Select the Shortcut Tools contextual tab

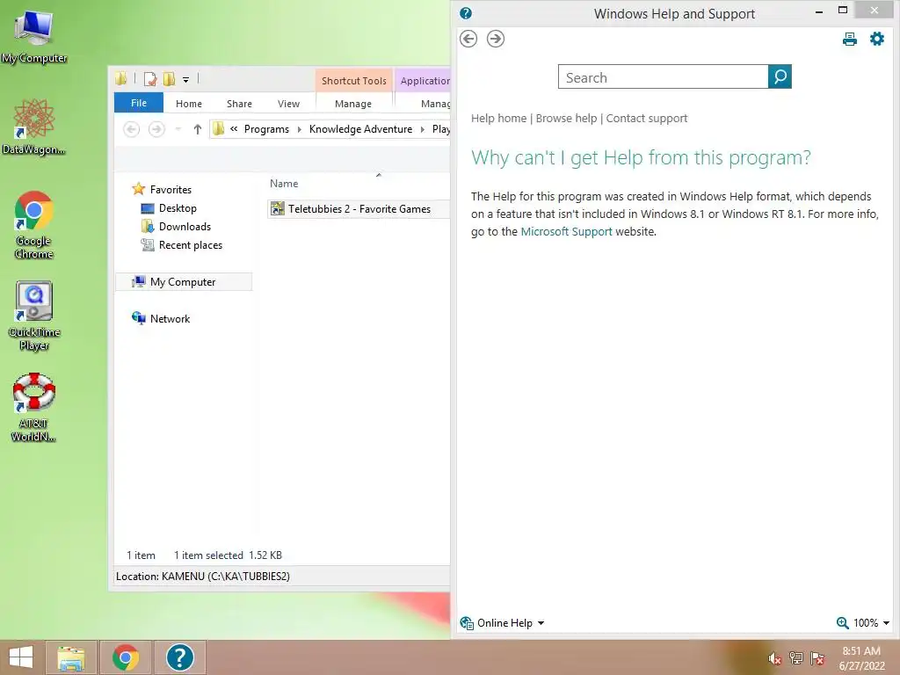pyautogui.click(x=353, y=80)
